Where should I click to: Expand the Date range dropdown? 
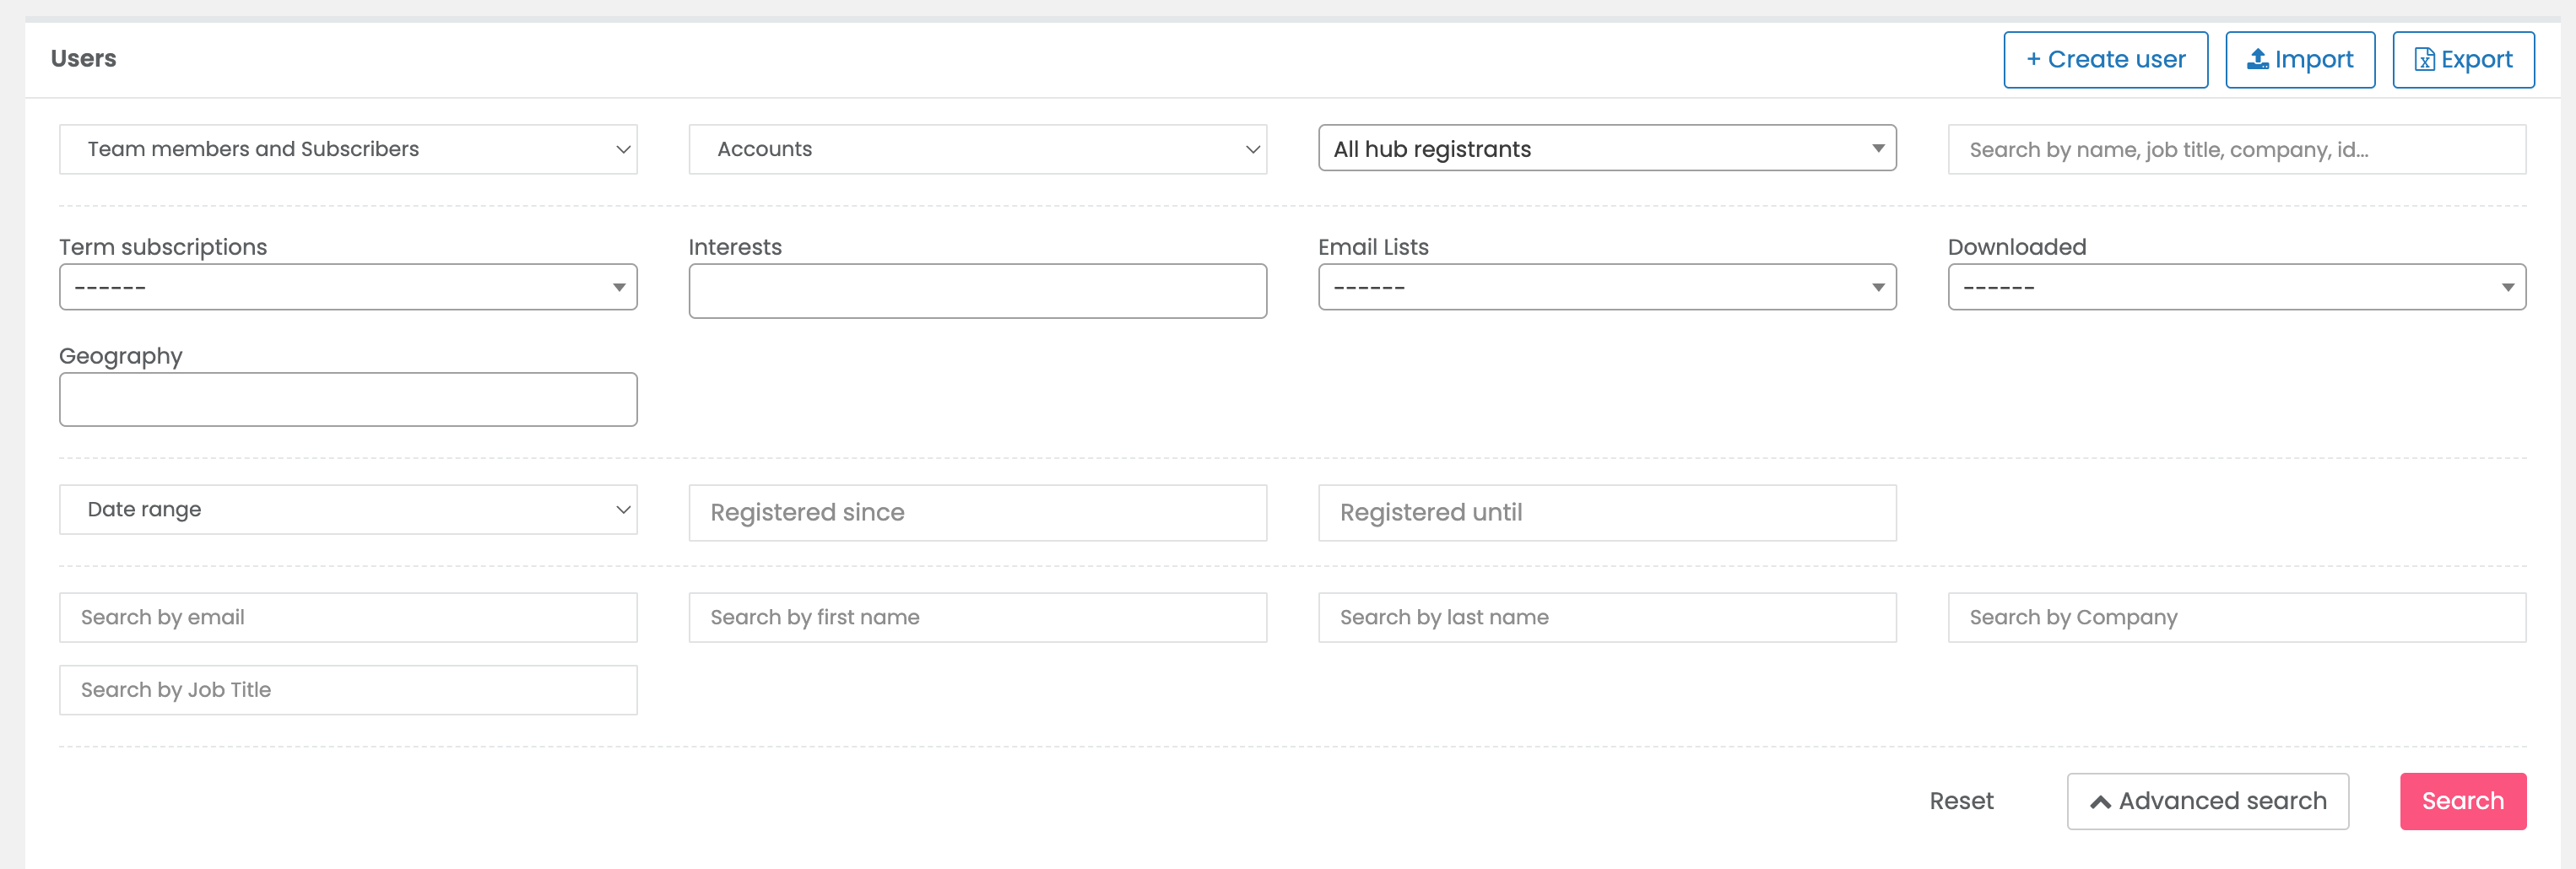(x=348, y=510)
